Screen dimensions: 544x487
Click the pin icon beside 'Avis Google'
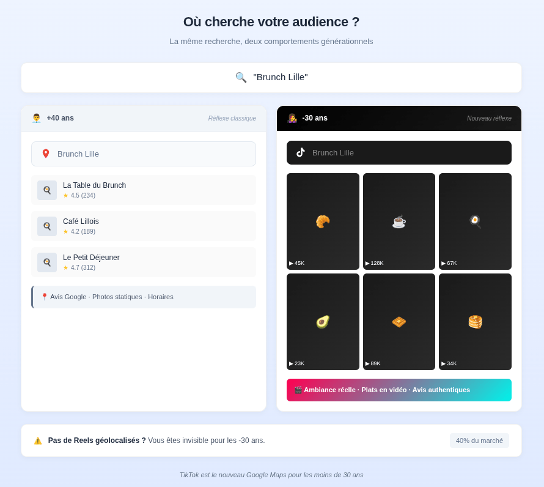coord(44,296)
